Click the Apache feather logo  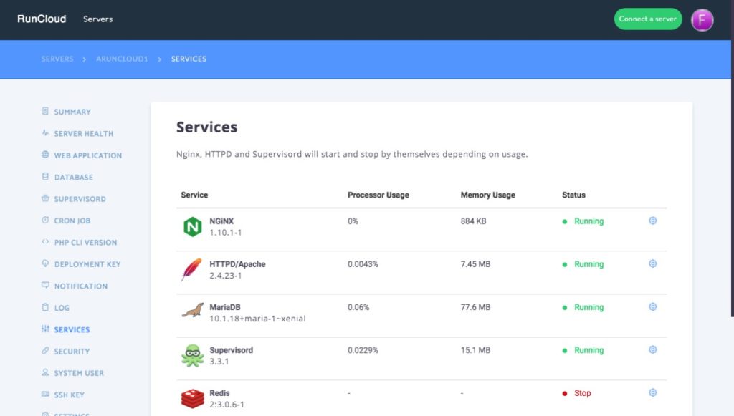click(x=191, y=269)
